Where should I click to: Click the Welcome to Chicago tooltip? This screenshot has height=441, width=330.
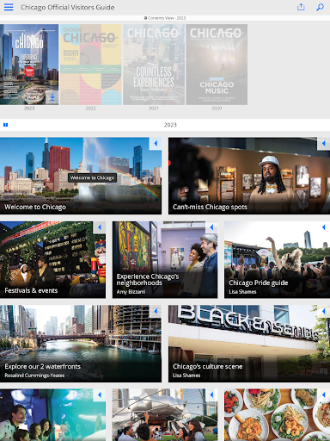point(92,177)
